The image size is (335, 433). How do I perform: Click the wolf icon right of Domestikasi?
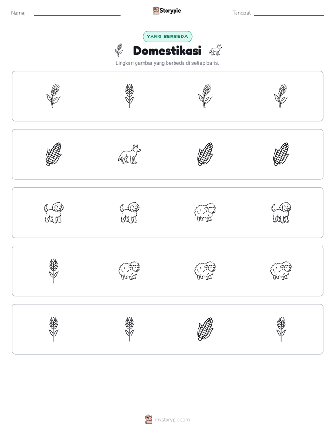[x=216, y=50]
